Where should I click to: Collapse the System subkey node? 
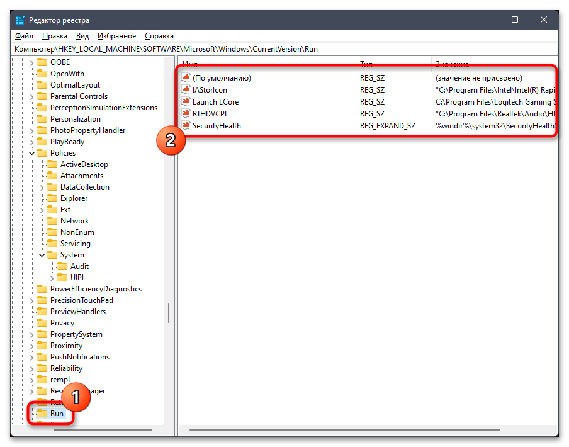click(42, 255)
